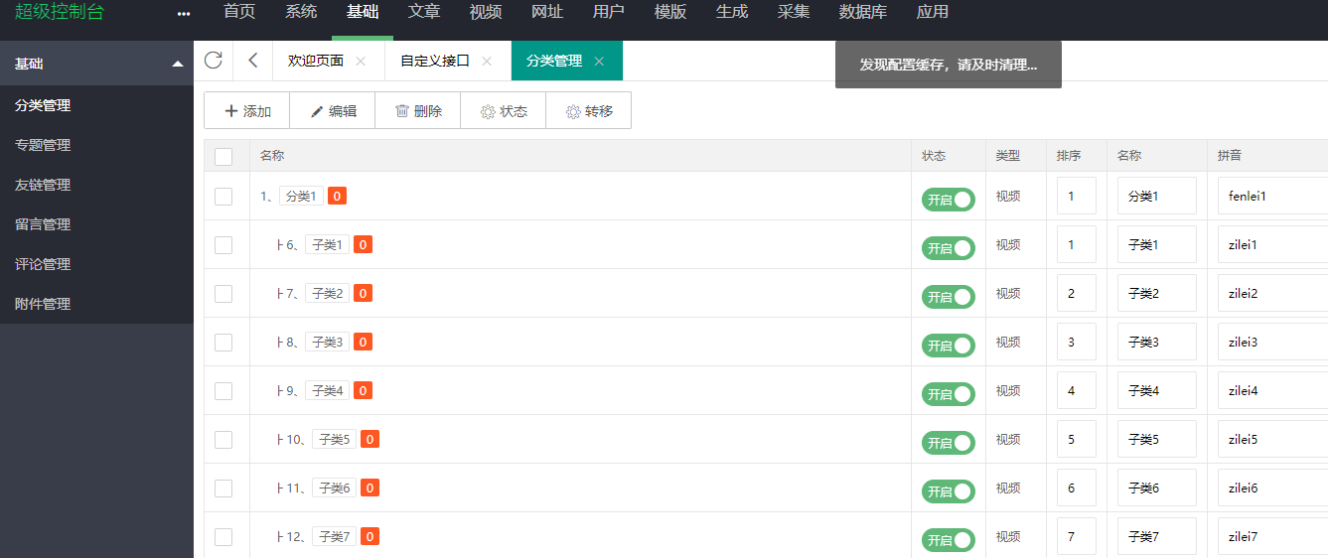The height and width of the screenshot is (558, 1328).
Task: Click the orange 0 badge beside 子类4
Action: (363, 390)
